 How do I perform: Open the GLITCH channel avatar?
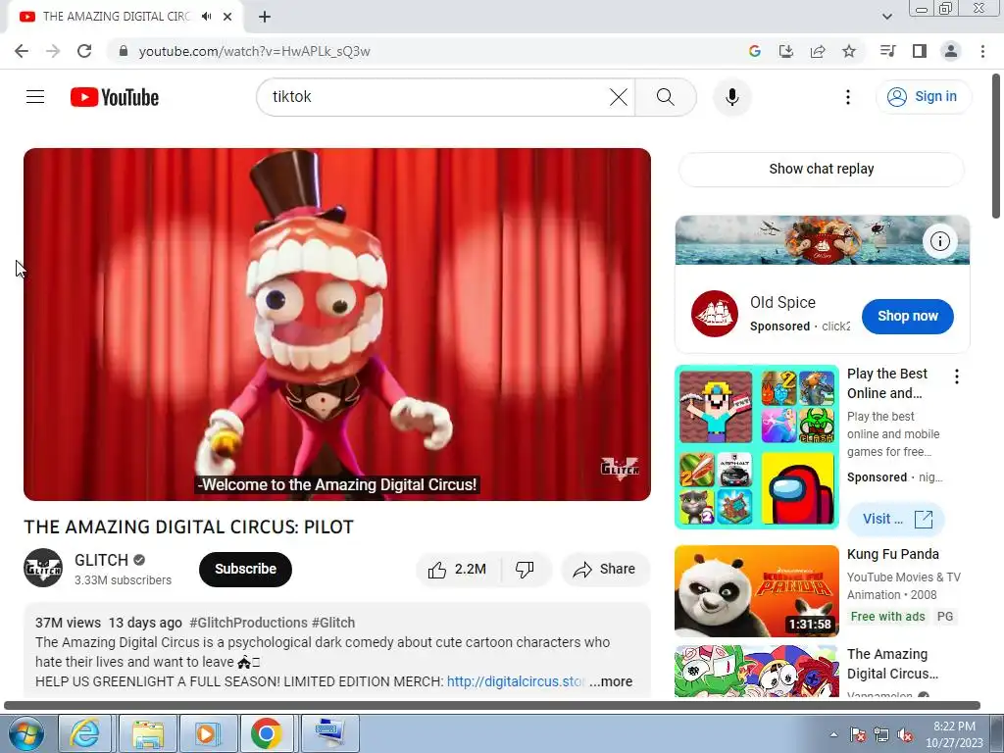point(43,568)
